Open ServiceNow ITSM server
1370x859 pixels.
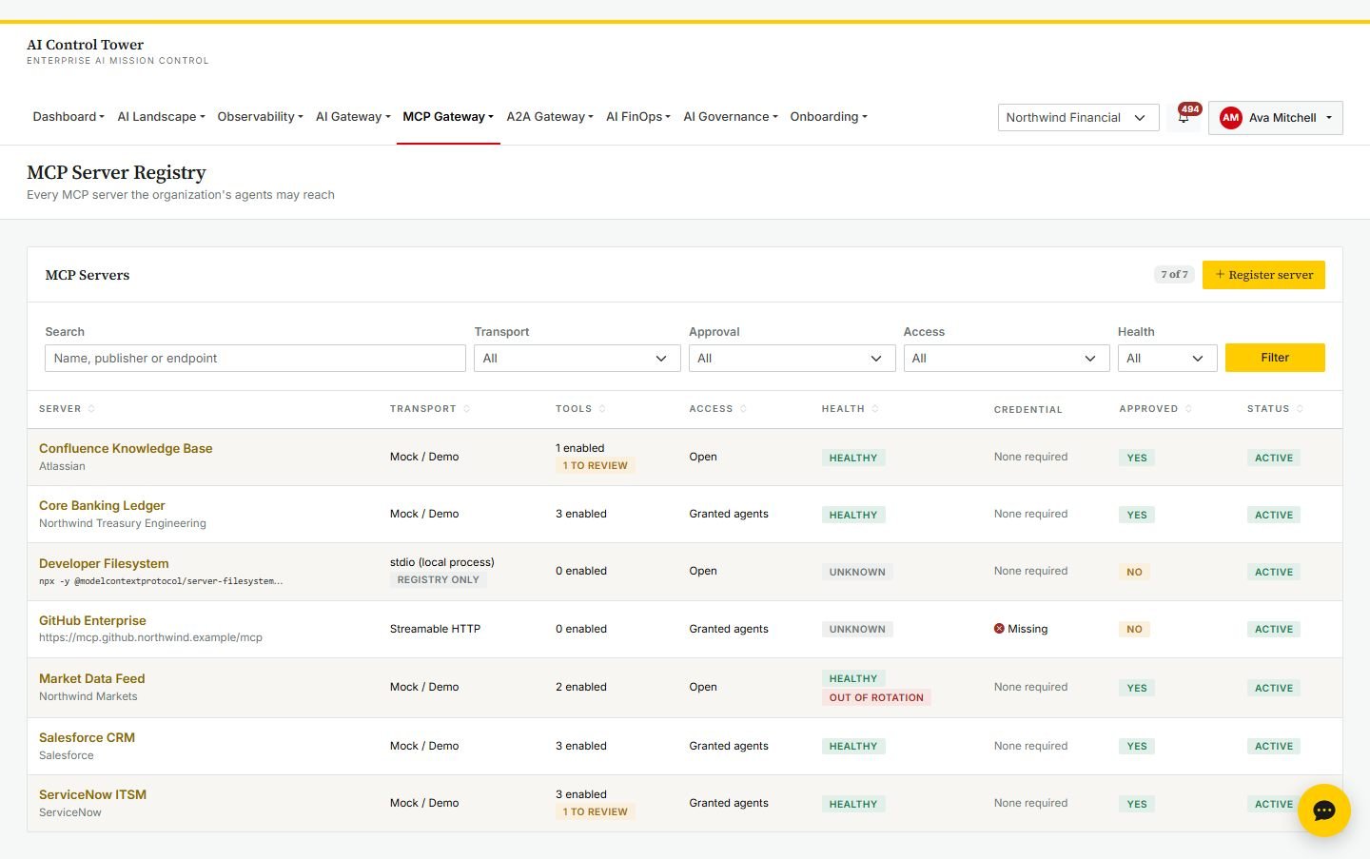92,794
